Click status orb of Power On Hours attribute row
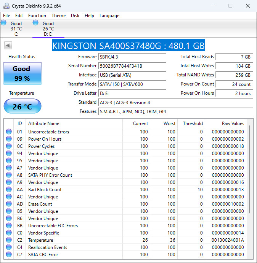This screenshot has width=257, height=263. click(9, 139)
